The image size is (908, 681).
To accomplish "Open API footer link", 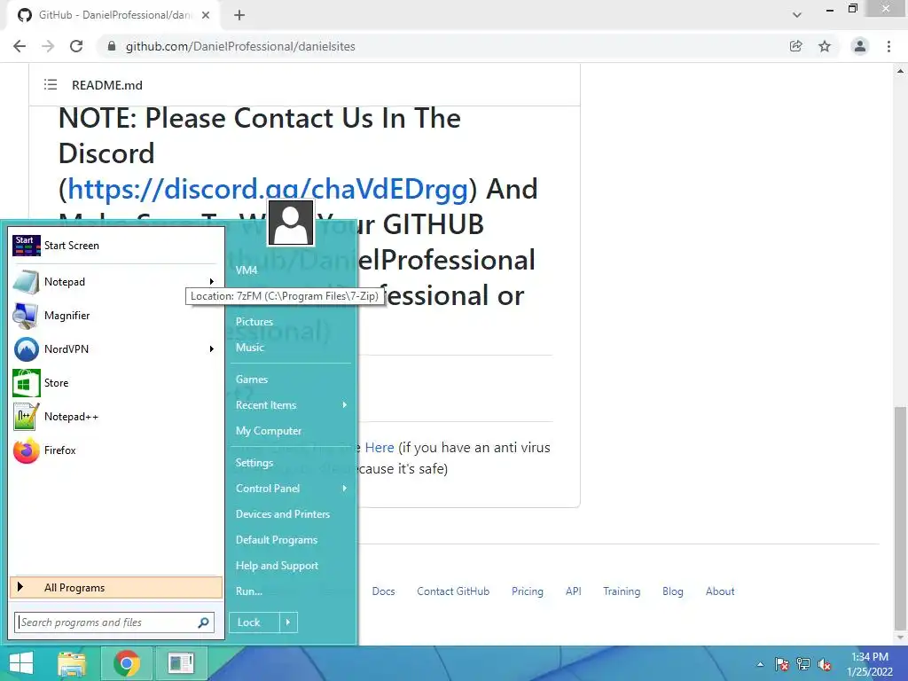I will 574,591.
